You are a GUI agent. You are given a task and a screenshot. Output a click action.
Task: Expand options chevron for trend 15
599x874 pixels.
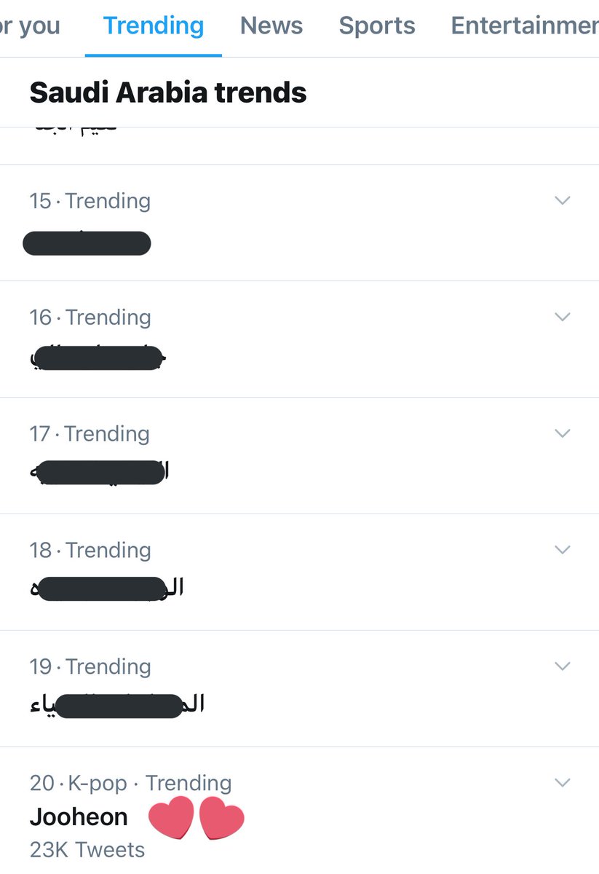click(562, 200)
